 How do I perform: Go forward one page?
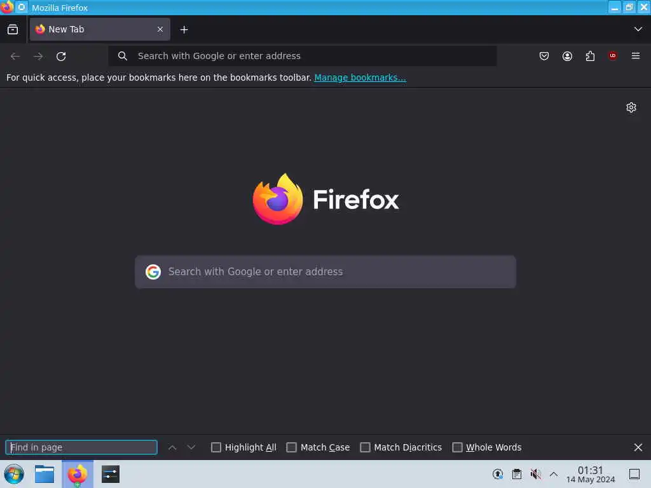(x=38, y=56)
